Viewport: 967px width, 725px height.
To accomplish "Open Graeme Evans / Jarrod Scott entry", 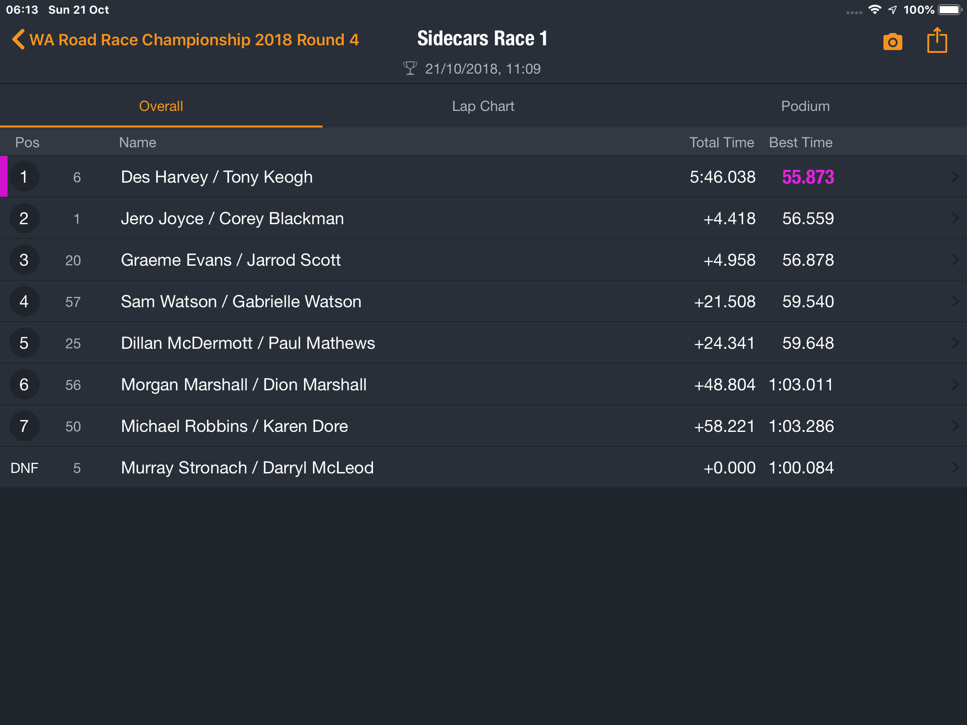I will [483, 260].
